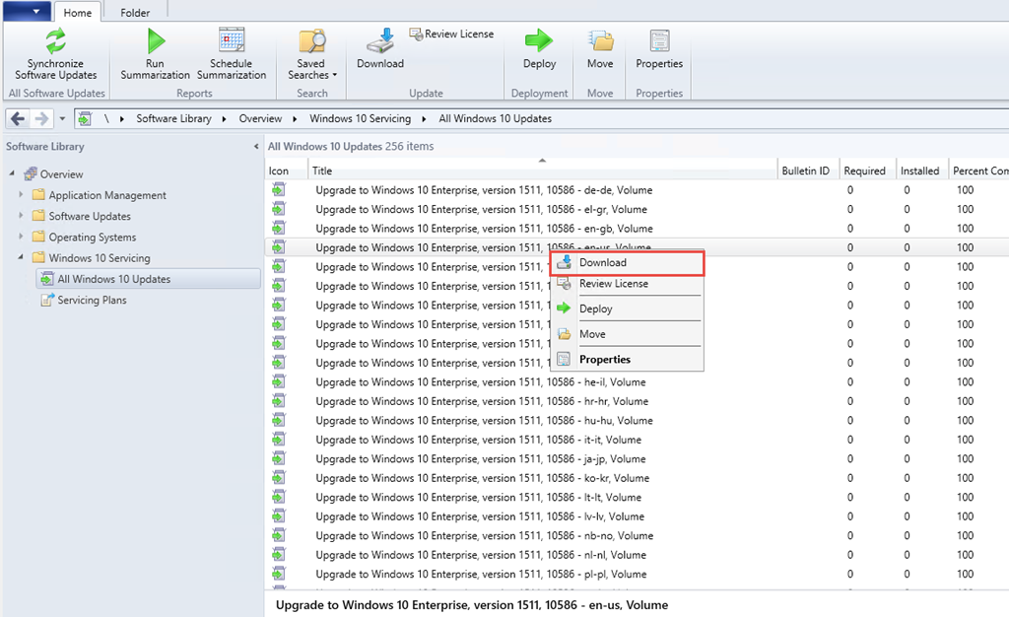Click Overview in the breadcrumb path

pyautogui.click(x=260, y=118)
